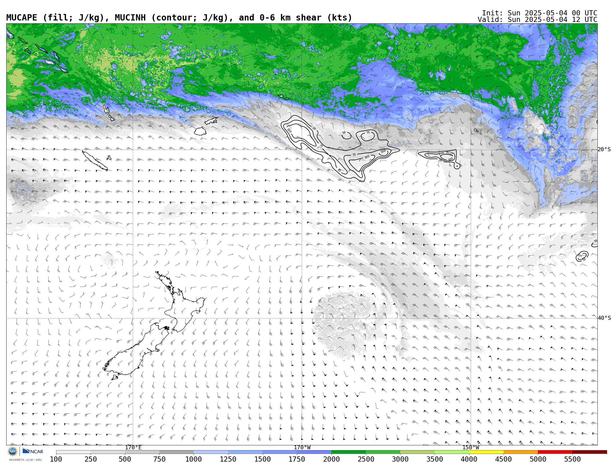The height and width of the screenshot is (463, 616).
Task: Click the "750" colorbar tick label
Action: (159, 459)
